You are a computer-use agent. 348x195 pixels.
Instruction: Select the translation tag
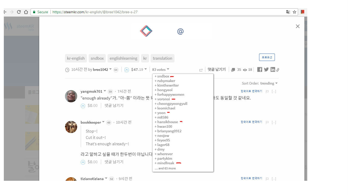pyautogui.click(x=162, y=58)
